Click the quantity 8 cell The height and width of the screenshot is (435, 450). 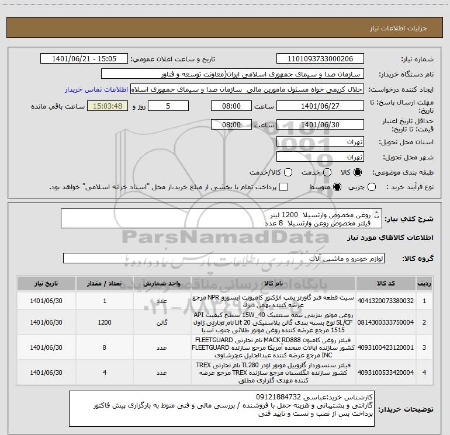point(105,347)
